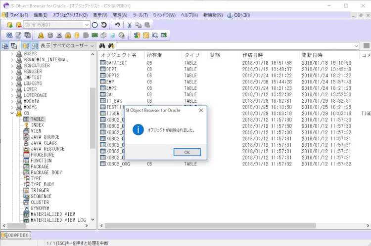The image size is (371, 246).
Task: Click the 作成日時 column header
Action: 269,55
